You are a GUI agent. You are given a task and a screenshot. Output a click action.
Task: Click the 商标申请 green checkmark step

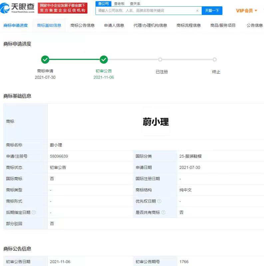pos(45,60)
